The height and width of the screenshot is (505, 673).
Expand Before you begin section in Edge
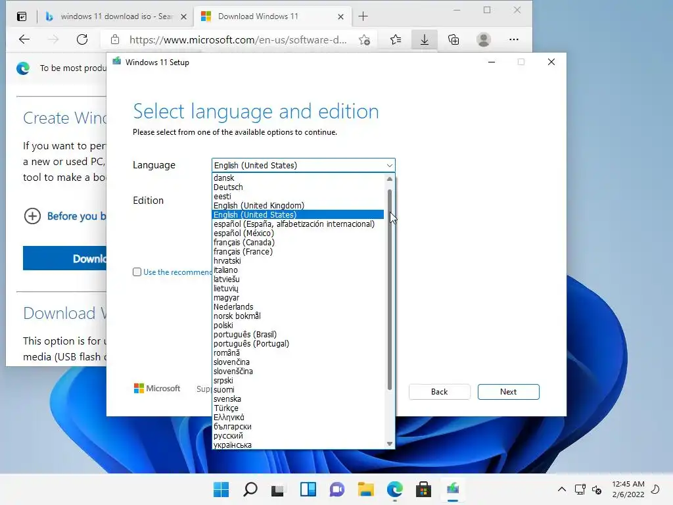(65, 216)
